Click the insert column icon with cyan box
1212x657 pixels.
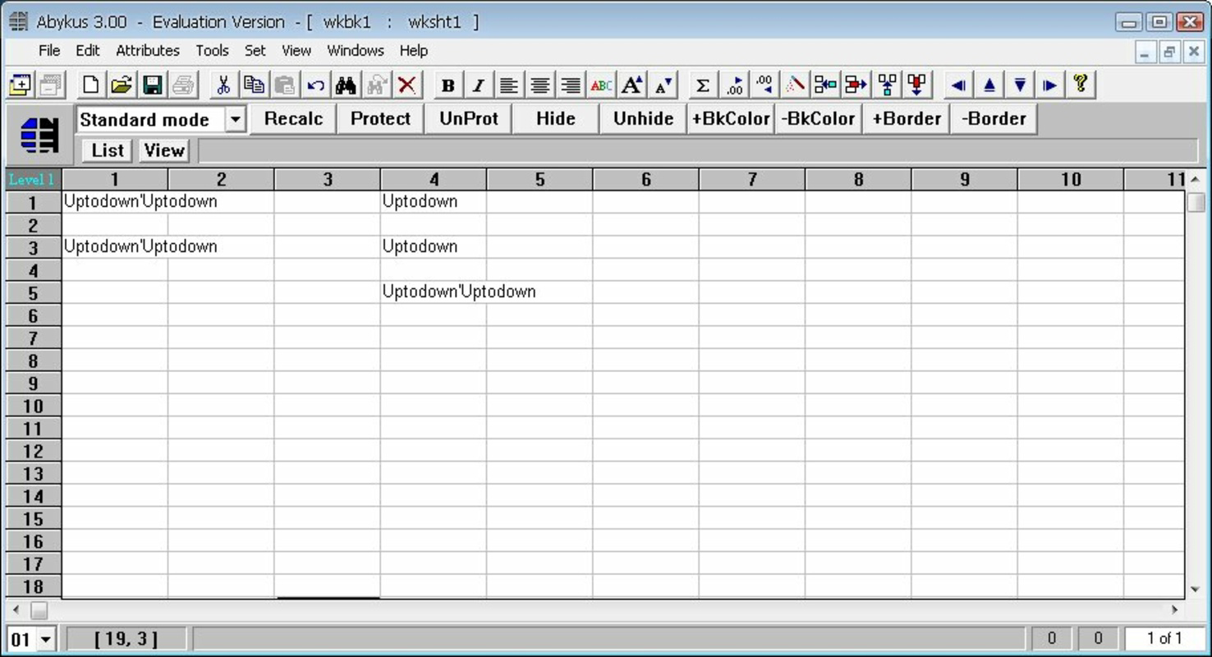(x=825, y=85)
